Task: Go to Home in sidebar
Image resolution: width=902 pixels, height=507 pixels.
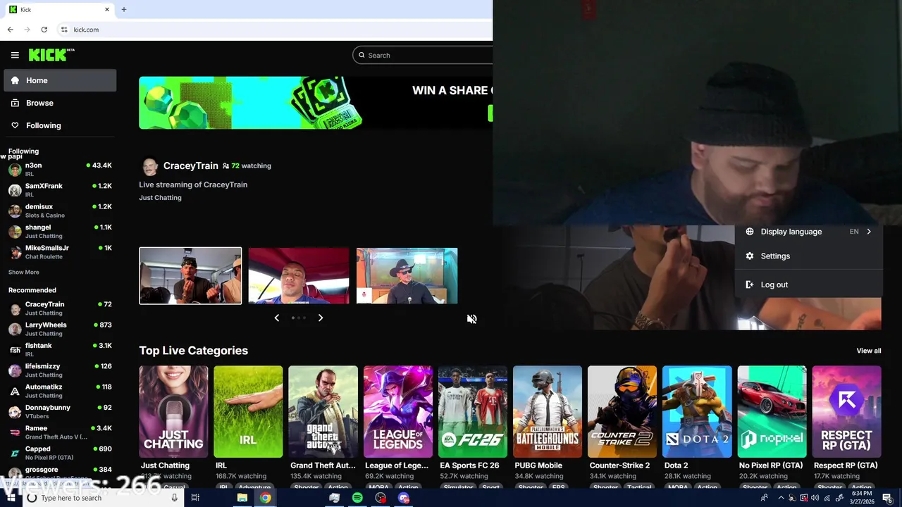Action: (60, 80)
